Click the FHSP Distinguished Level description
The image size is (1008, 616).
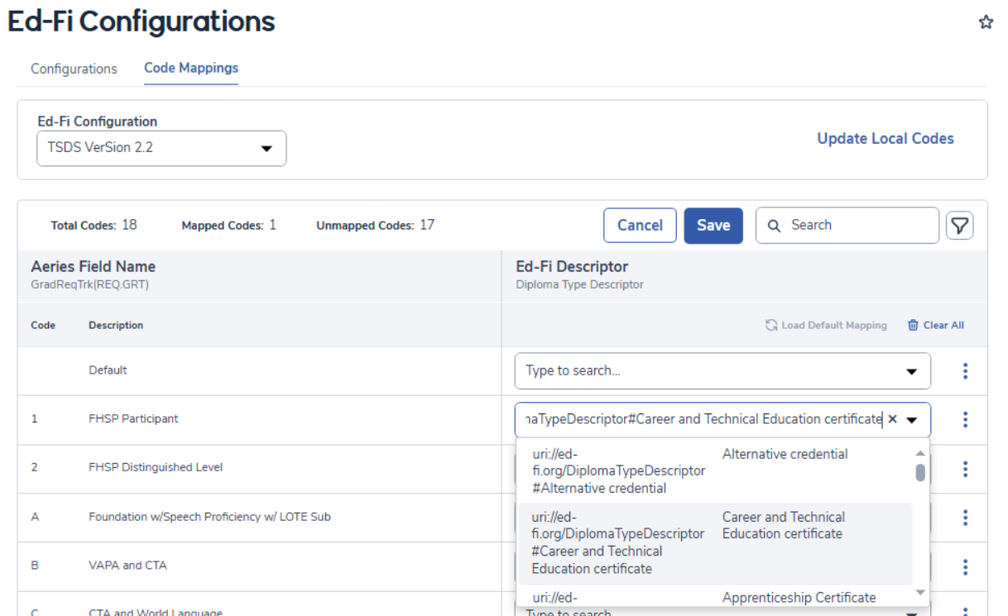click(155, 467)
